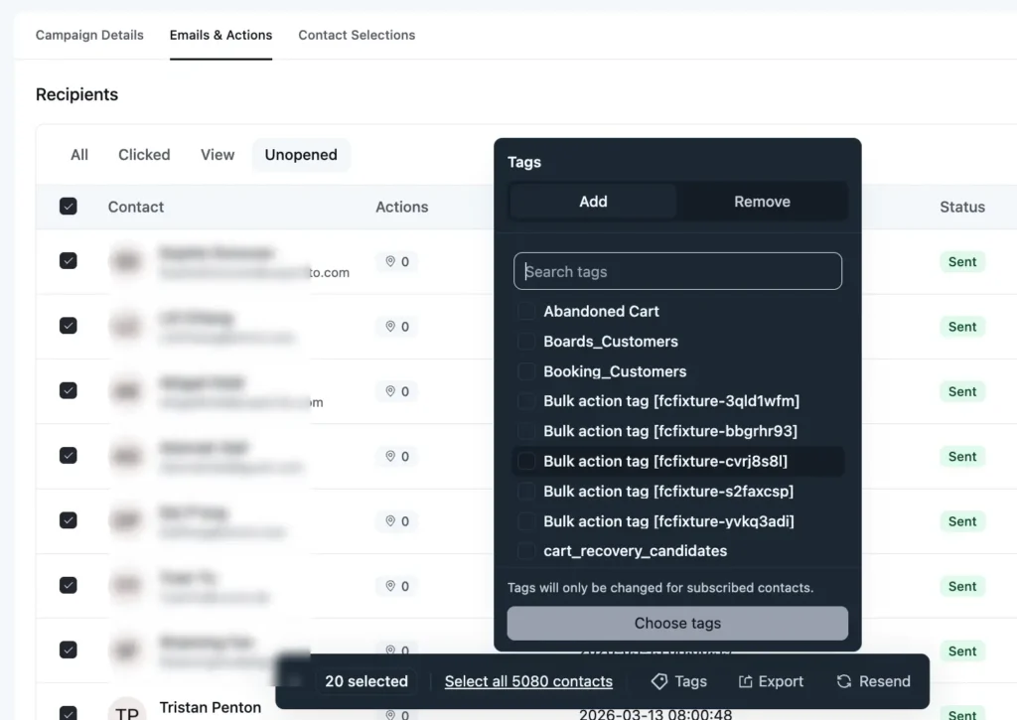
Task: Click Select all 5080 contacts link
Action: [528, 681]
